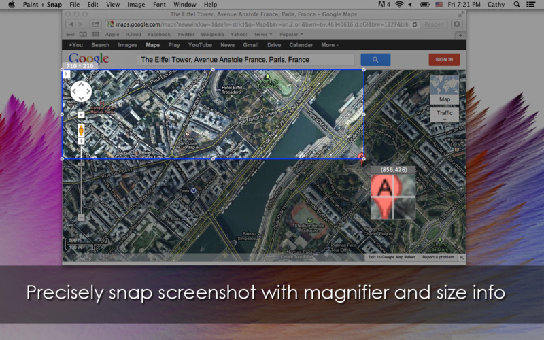The height and width of the screenshot is (340, 544).
Task: Open the bookmarks book icon
Action: tap(83, 35)
